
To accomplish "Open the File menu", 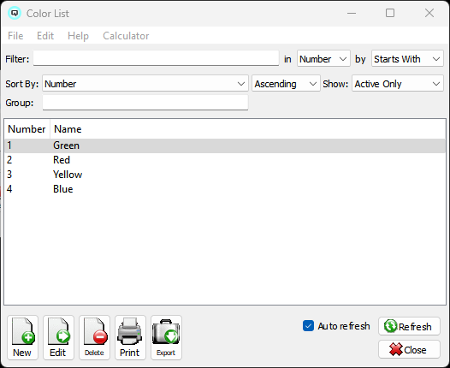I will (15, 36).
